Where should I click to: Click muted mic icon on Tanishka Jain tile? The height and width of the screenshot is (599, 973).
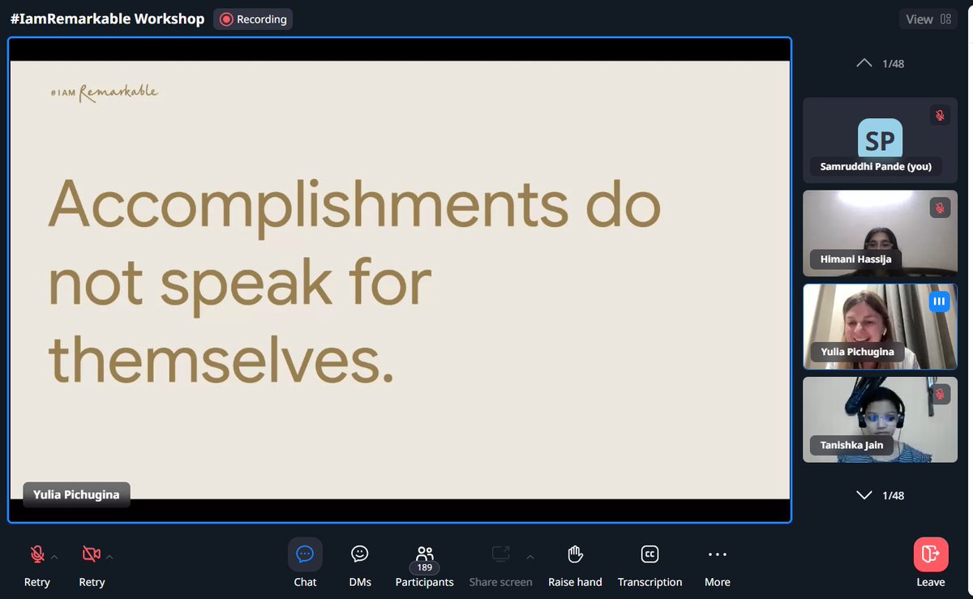tap(940, 395)
